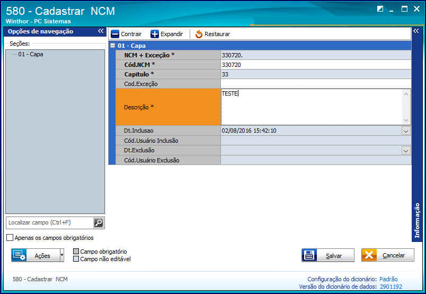Click the Cancelar X icon
This screenshot has width=426, height=294.
tap(369, 255)
